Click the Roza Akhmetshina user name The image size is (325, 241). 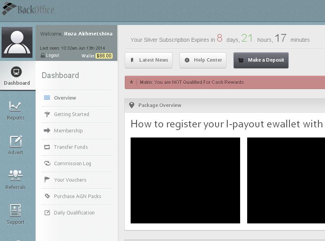(x=88, y=34)
